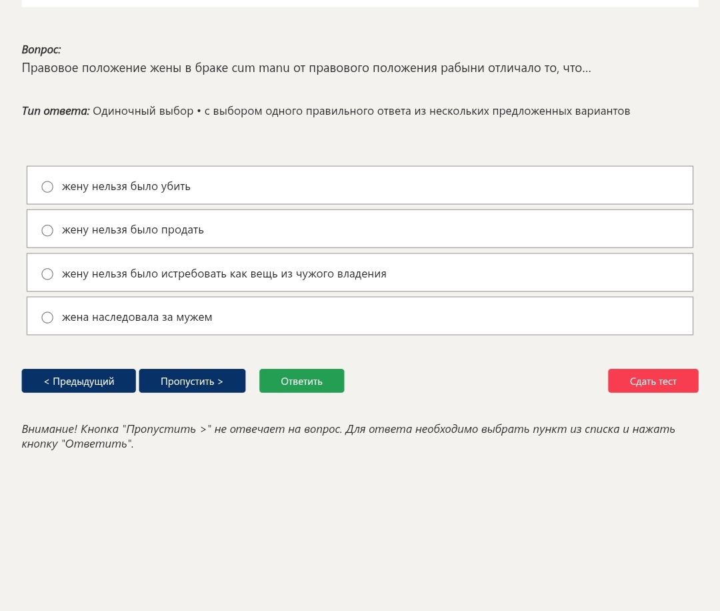Click answer text 'жена наследовала за мужем'
Image resolution: width=720 pixels, height=611 pixels.
pyautogui.click(x=137, y=318)
